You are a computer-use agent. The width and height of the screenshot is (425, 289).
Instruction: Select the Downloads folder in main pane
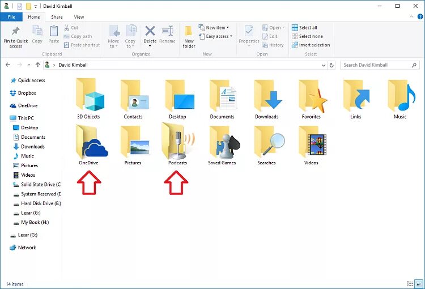(x=267, y=99)
